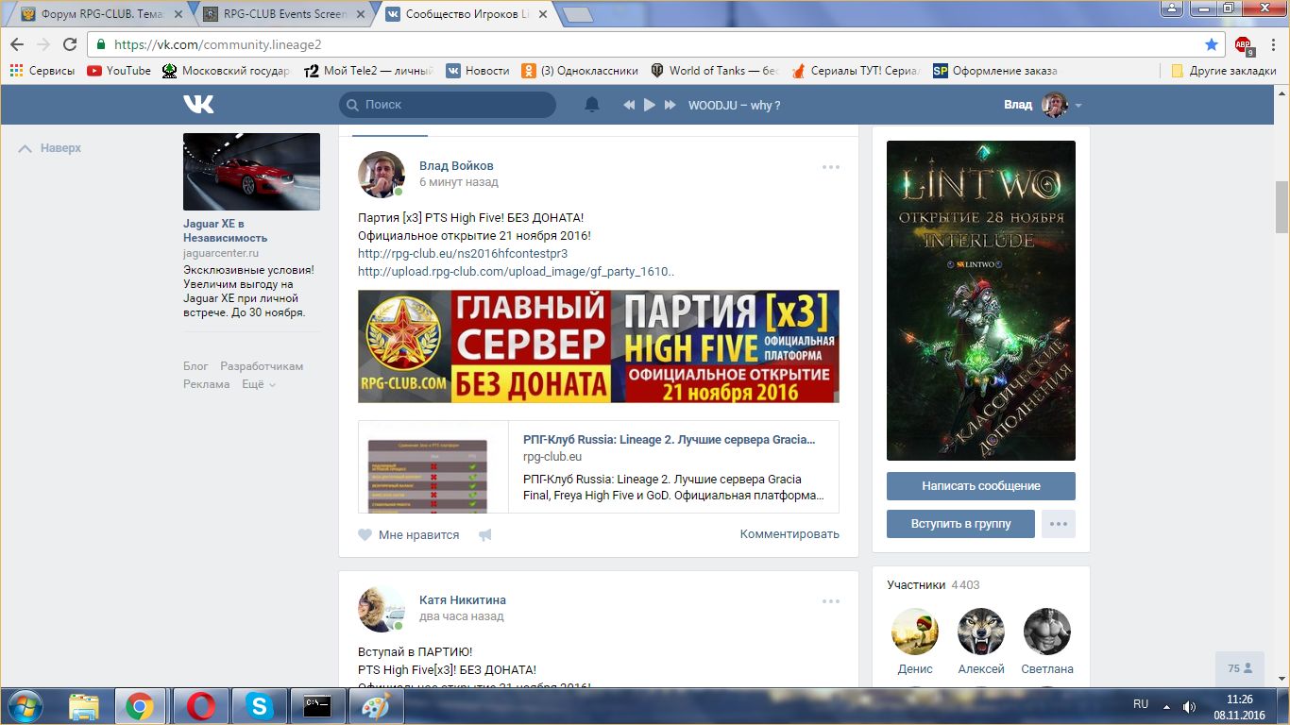Click the Написать сообщение button

pos(981,486)
